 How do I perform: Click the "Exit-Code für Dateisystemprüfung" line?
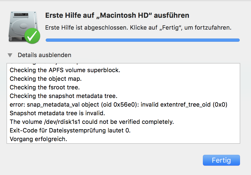70,131
